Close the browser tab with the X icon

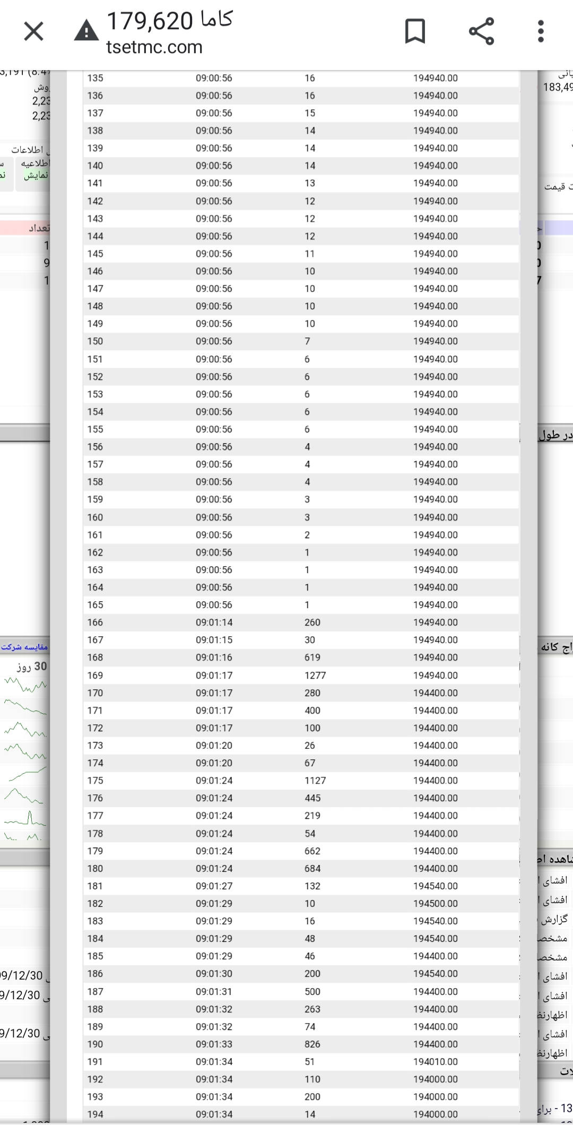tap(33, 32)
